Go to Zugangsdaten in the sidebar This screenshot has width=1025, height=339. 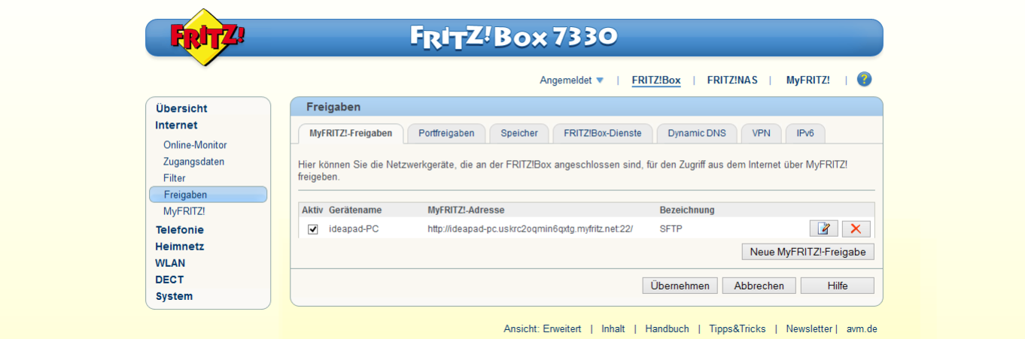coord(193,162)
